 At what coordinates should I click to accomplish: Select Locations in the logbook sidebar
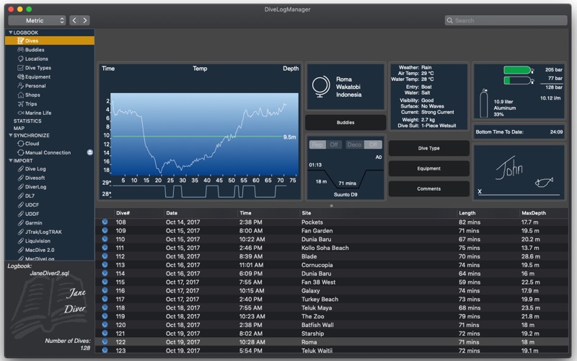(x=36, y=59)
